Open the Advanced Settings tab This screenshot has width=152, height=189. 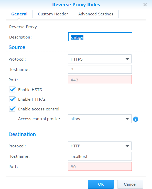click(x=96, y=14)
